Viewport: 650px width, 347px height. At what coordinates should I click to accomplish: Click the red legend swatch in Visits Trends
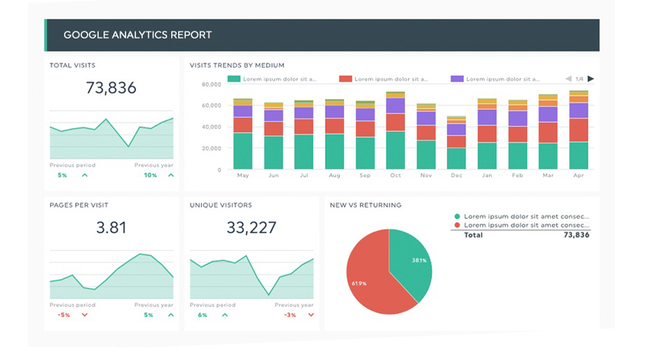(345, 78)
